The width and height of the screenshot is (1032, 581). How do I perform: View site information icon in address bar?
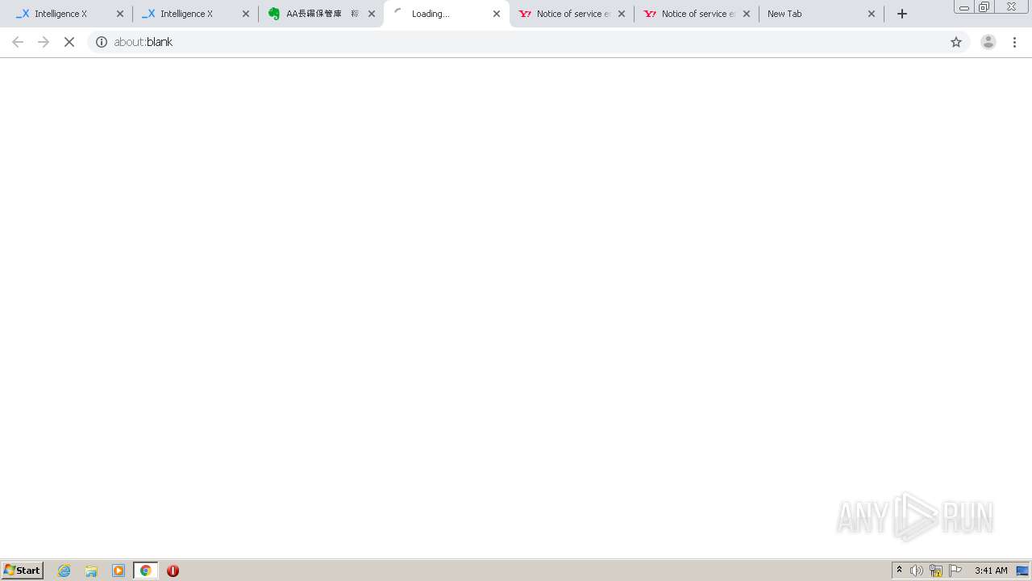[x=102, y=42]
